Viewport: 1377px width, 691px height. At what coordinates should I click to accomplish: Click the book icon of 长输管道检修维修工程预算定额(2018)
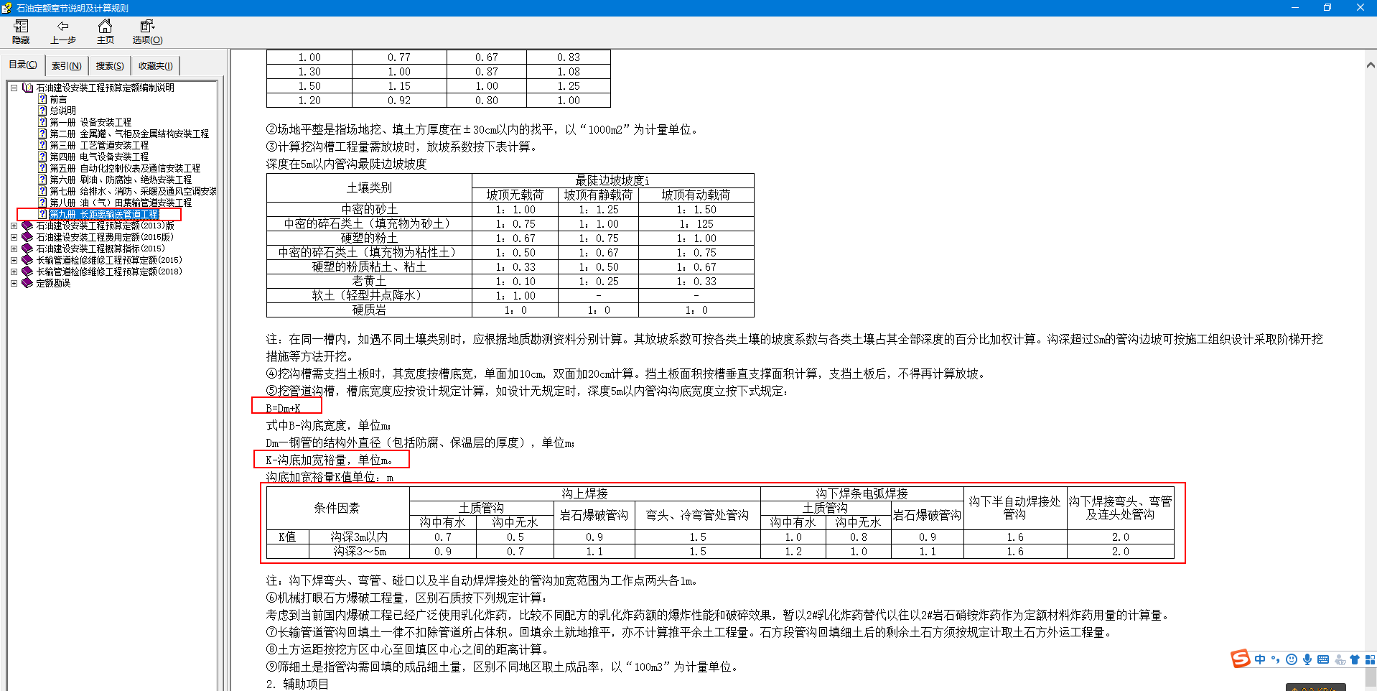(x=28, y=272)
